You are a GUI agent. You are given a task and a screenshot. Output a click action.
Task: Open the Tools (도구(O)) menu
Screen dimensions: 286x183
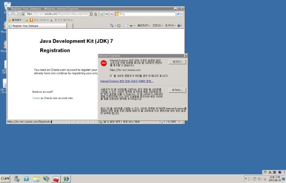point(170,25)
